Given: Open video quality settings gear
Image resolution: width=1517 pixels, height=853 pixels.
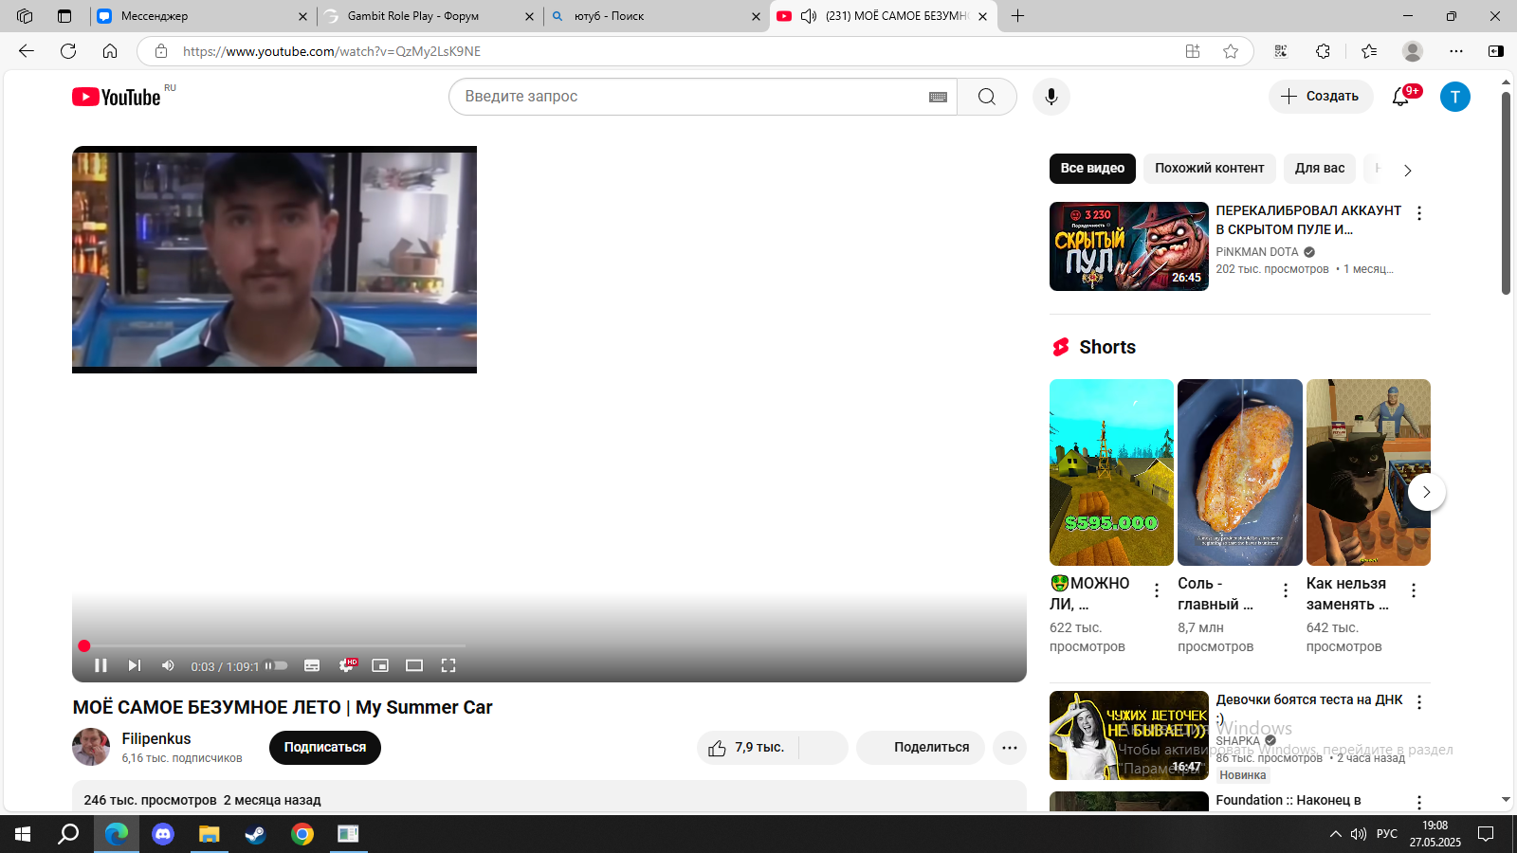Looking at the screenshot, I should pos(346,665).
